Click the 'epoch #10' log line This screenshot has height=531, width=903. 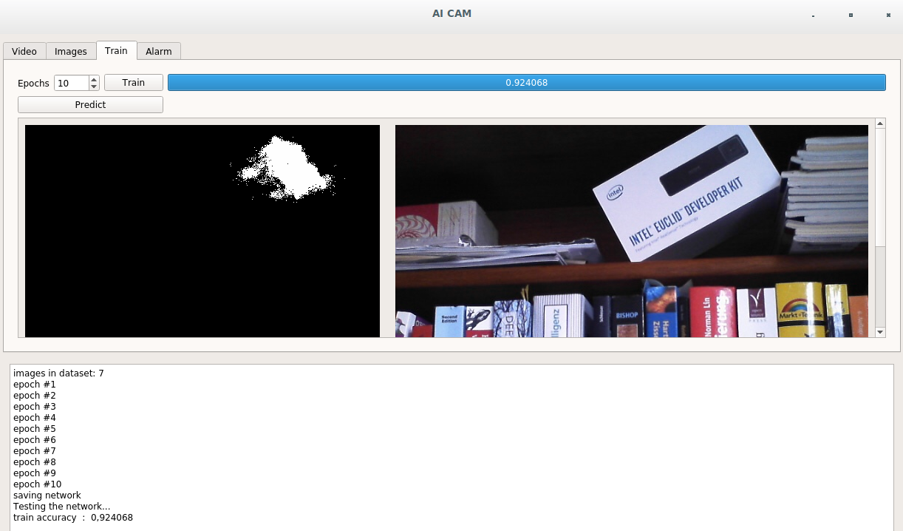[37, 484]
